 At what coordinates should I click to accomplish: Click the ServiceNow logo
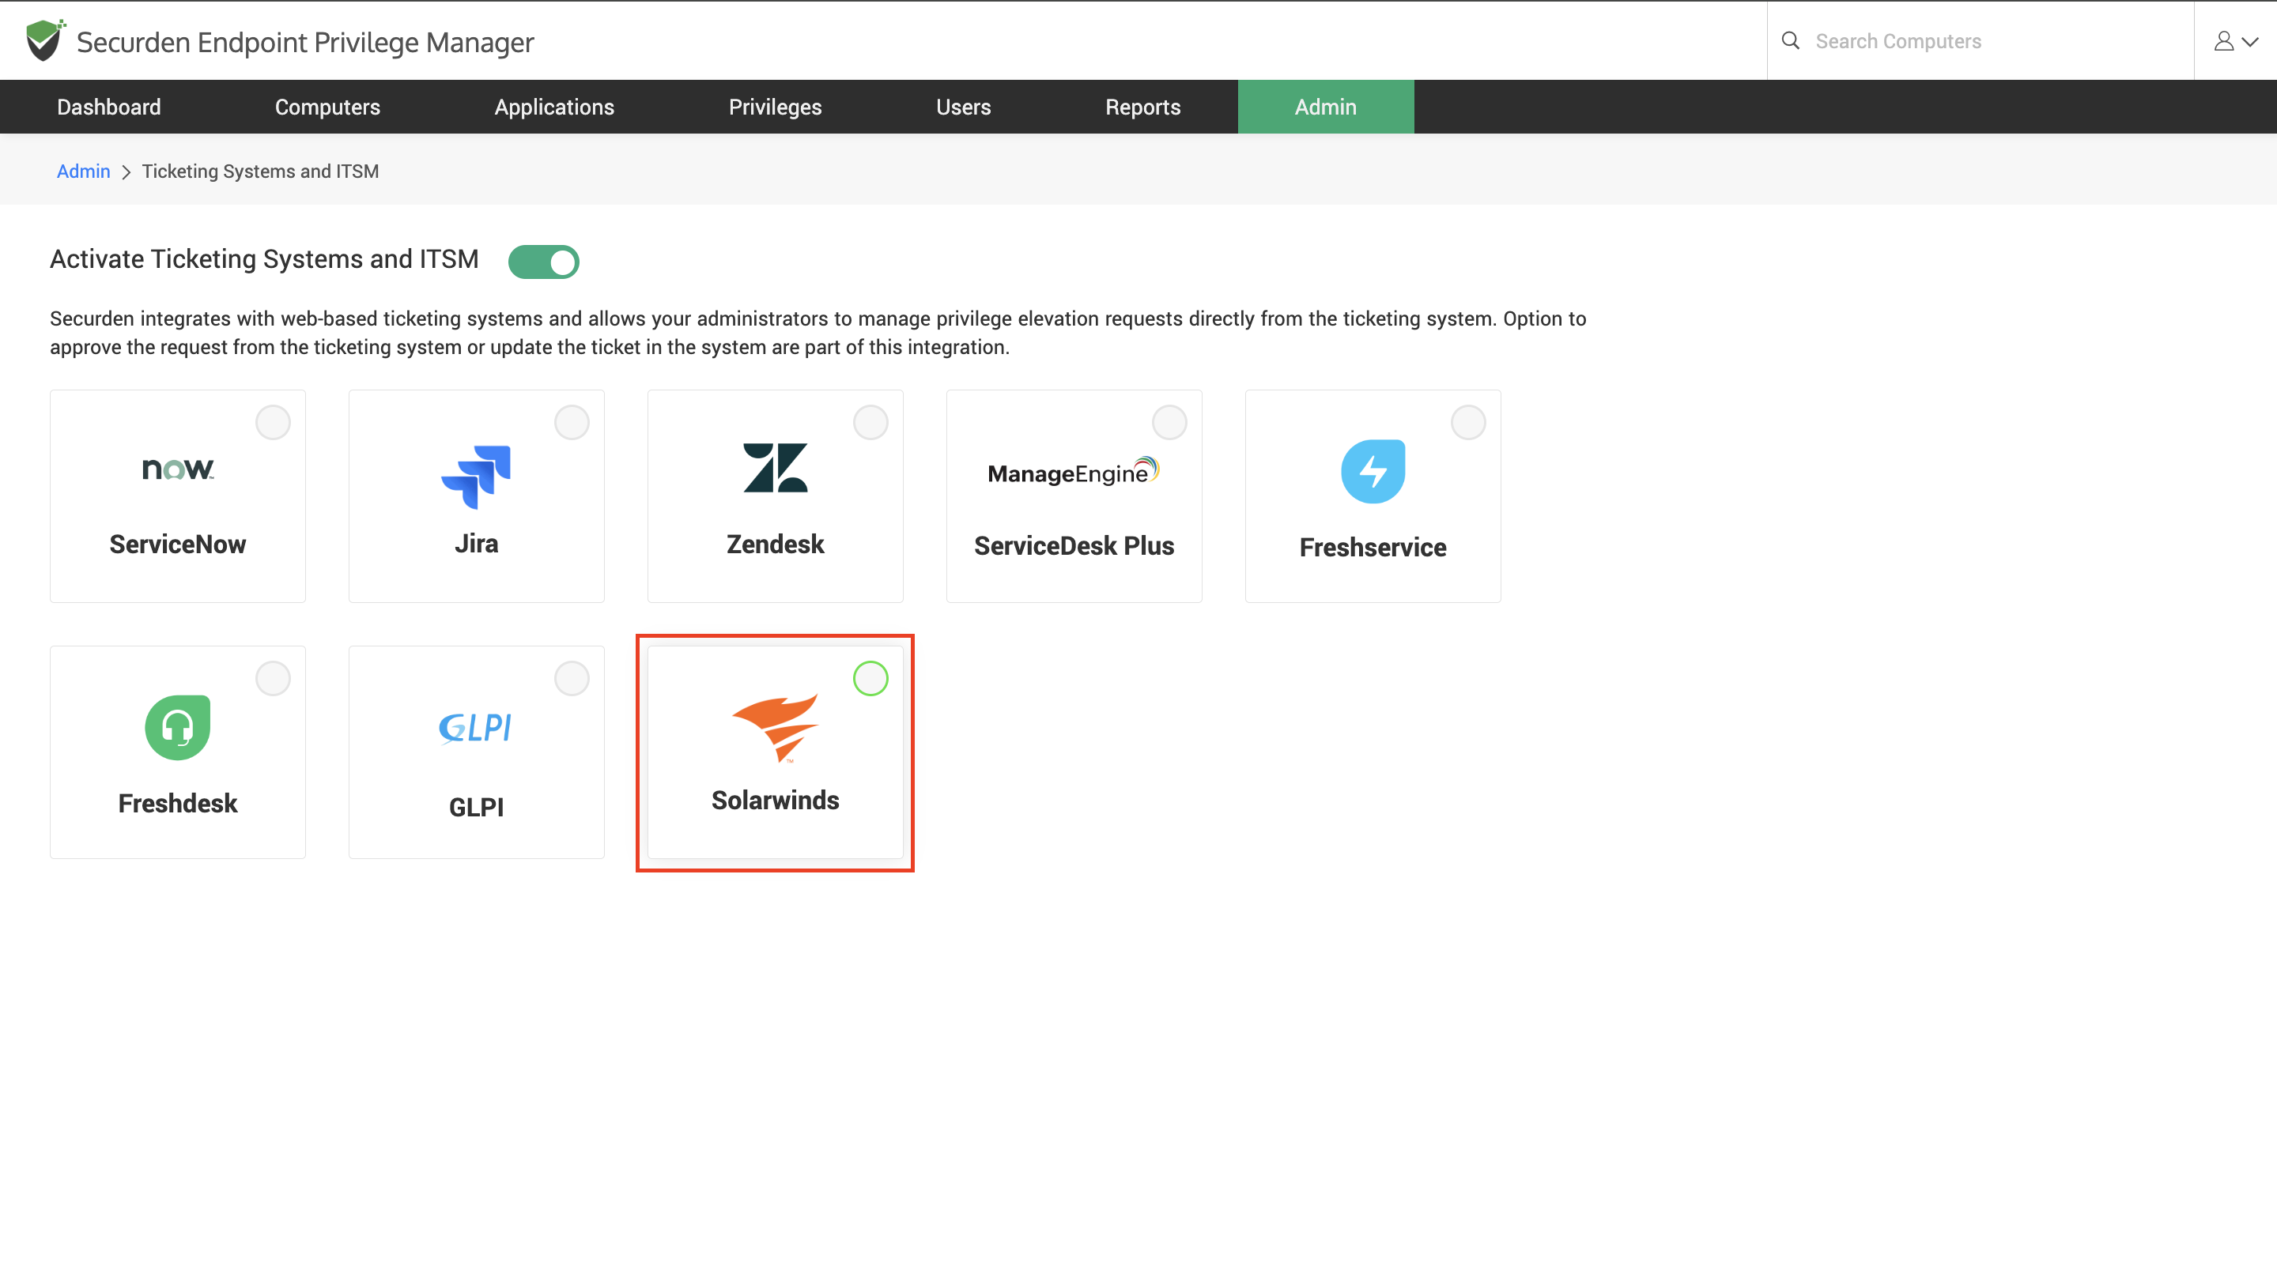(x=178, y=469)
